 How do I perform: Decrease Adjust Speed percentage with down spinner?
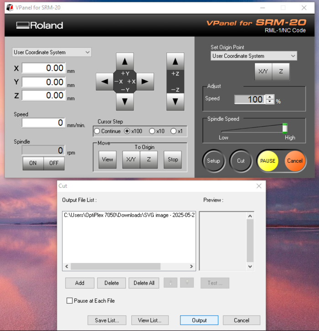pyautogui.click(x=270, y=102)
